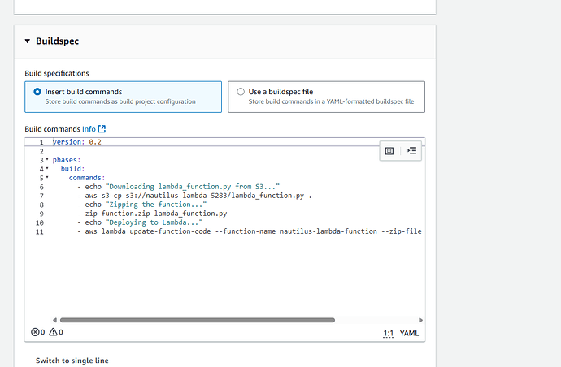Open the Build commands Info link
The width and height of the screenshot is (561, 367).
click(x=88, y=128)
